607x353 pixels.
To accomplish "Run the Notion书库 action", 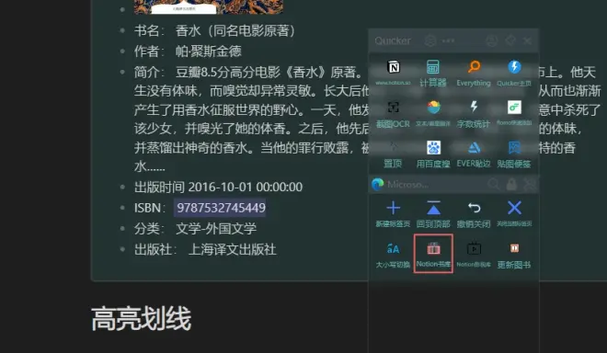I will (433, 254).
